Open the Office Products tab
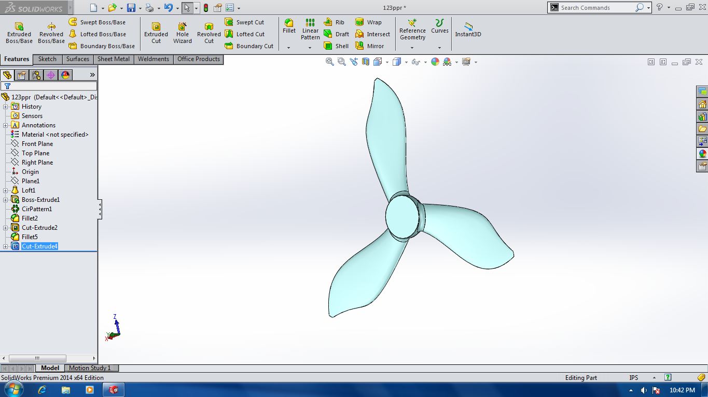This screenshot has height=397, width=708. pos(199,59)
